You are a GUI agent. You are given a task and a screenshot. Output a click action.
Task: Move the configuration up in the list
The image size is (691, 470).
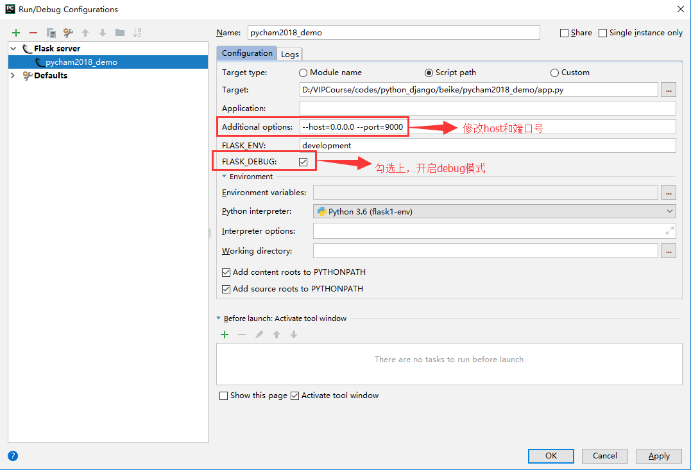pyautogui.click(x=85, y=33)
